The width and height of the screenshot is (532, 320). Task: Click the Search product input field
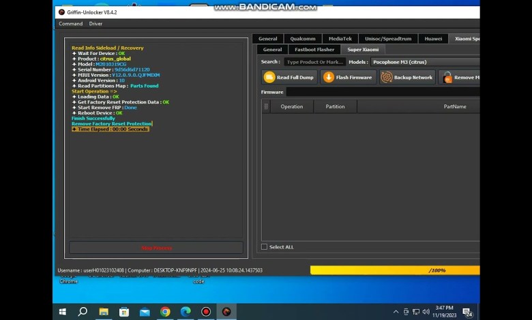click(x=314, y=62)
